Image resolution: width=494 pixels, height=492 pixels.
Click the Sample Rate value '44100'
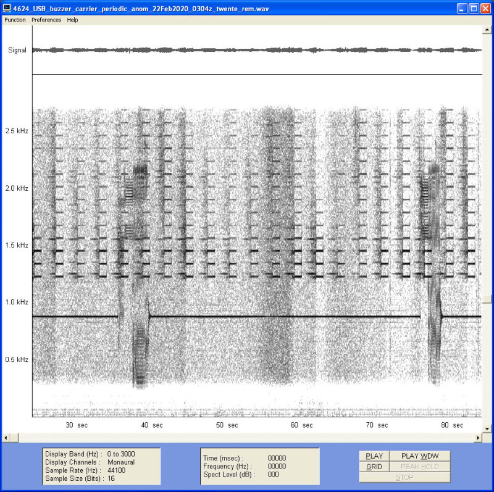(x=116, y=470)
